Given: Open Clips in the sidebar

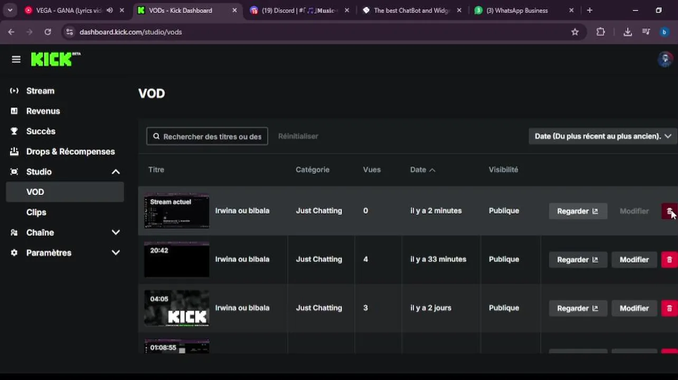Looking at the screenshot, I should (36, 212).
